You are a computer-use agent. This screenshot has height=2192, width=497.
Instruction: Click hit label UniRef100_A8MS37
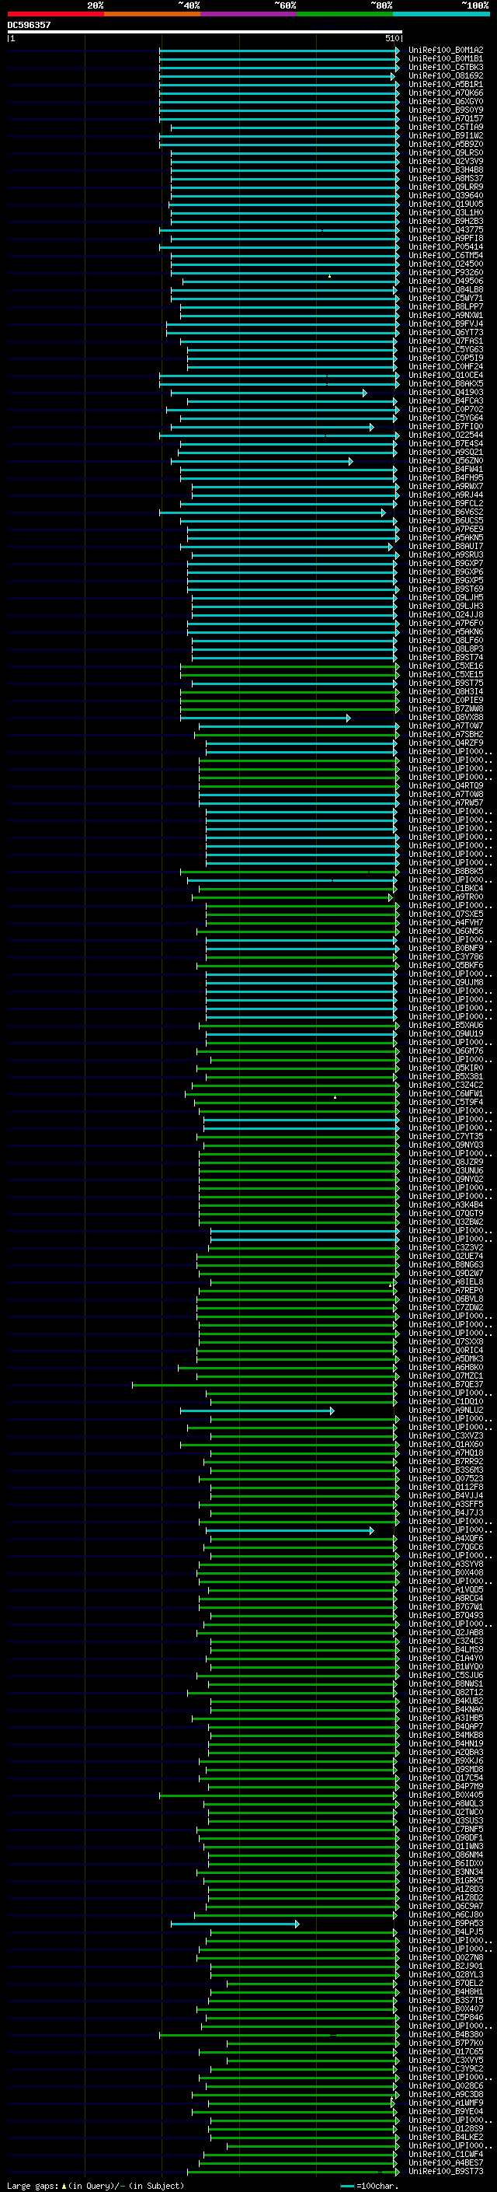pyautogui.click(x=446, y=178)
